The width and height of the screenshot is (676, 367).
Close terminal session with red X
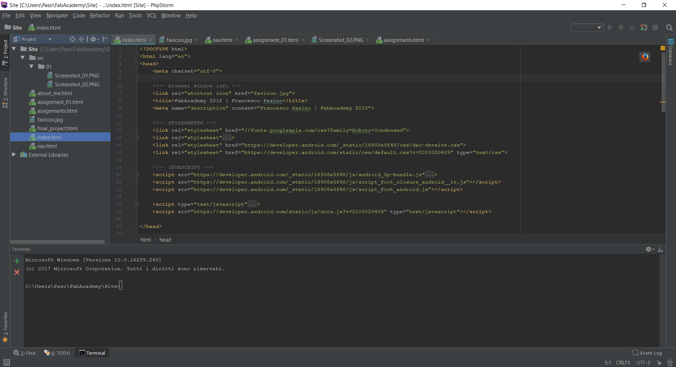[x=17, y=272]
